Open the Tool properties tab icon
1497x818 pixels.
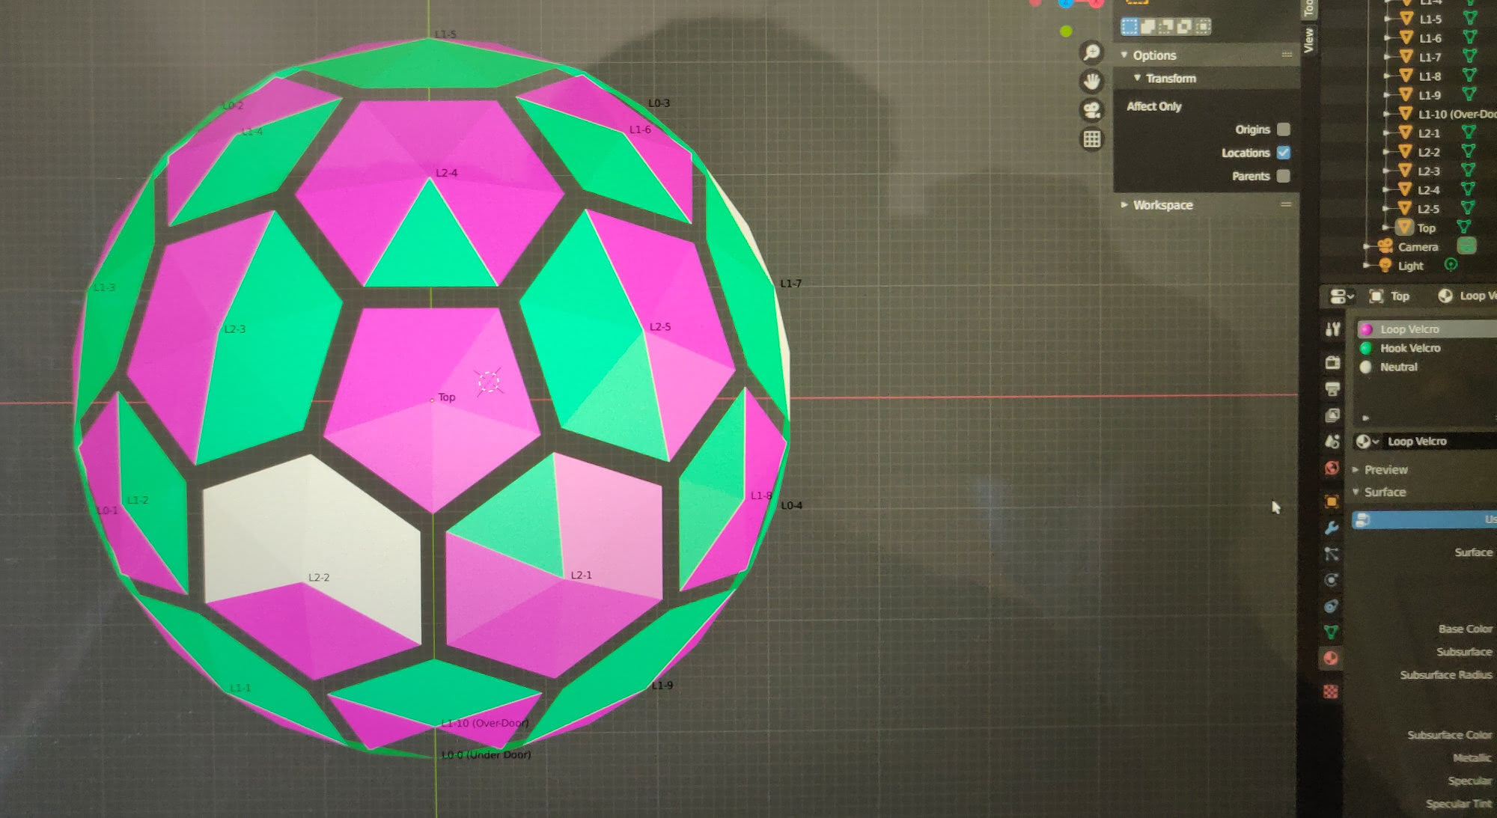[1332, 329]
